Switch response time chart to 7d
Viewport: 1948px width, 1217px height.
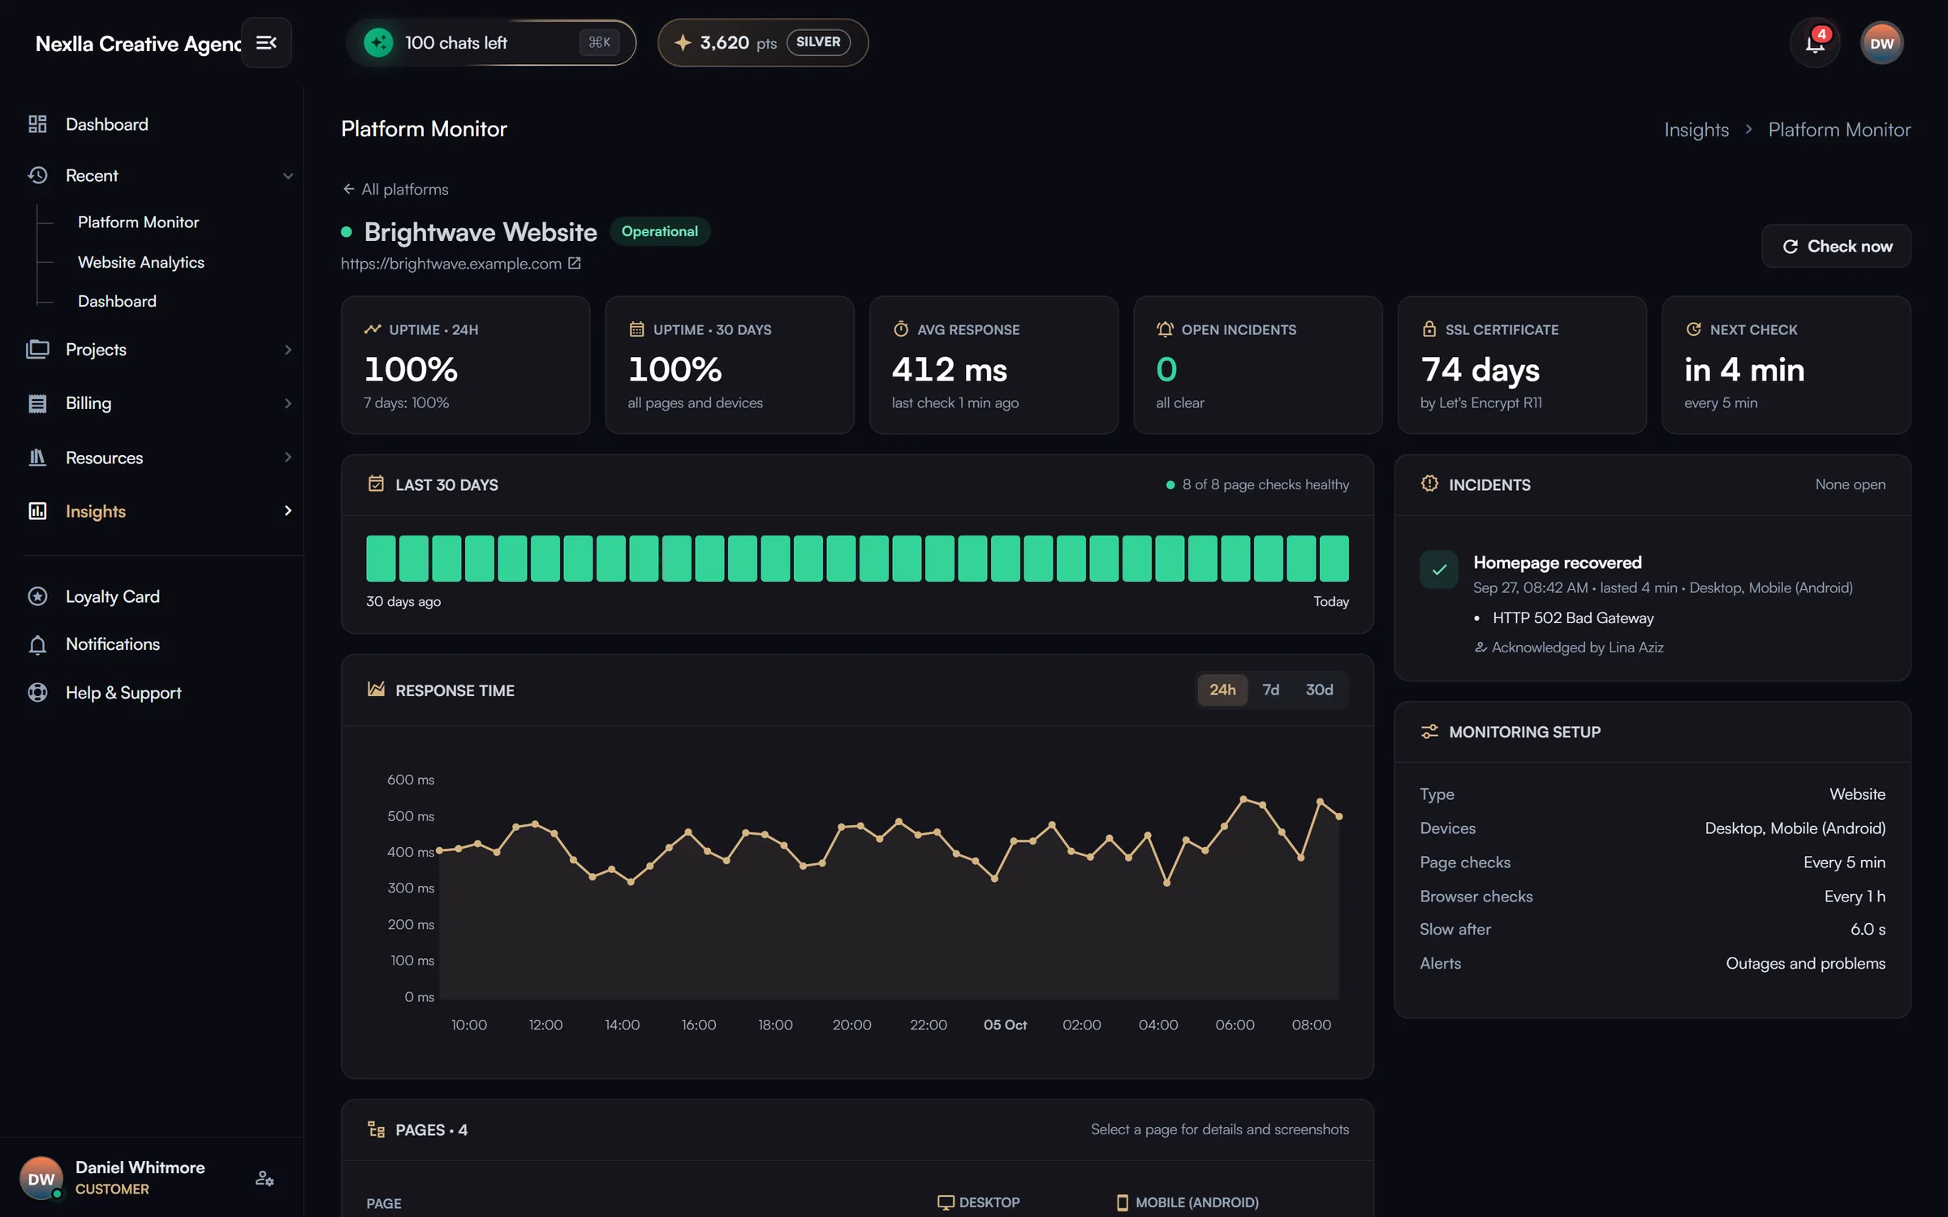pyautogui.click(x=1270, y=690)
